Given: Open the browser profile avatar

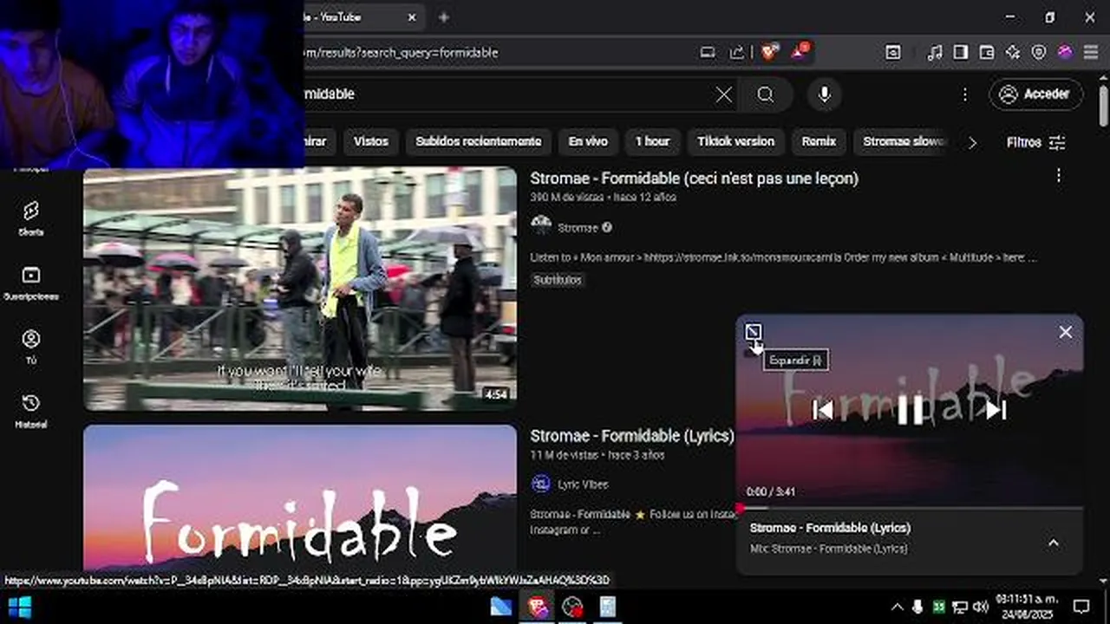Looking at the screenshot, I should pyautogui.click(x=1065, y=53).
